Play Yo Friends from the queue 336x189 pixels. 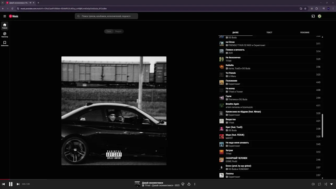[270, 75]
